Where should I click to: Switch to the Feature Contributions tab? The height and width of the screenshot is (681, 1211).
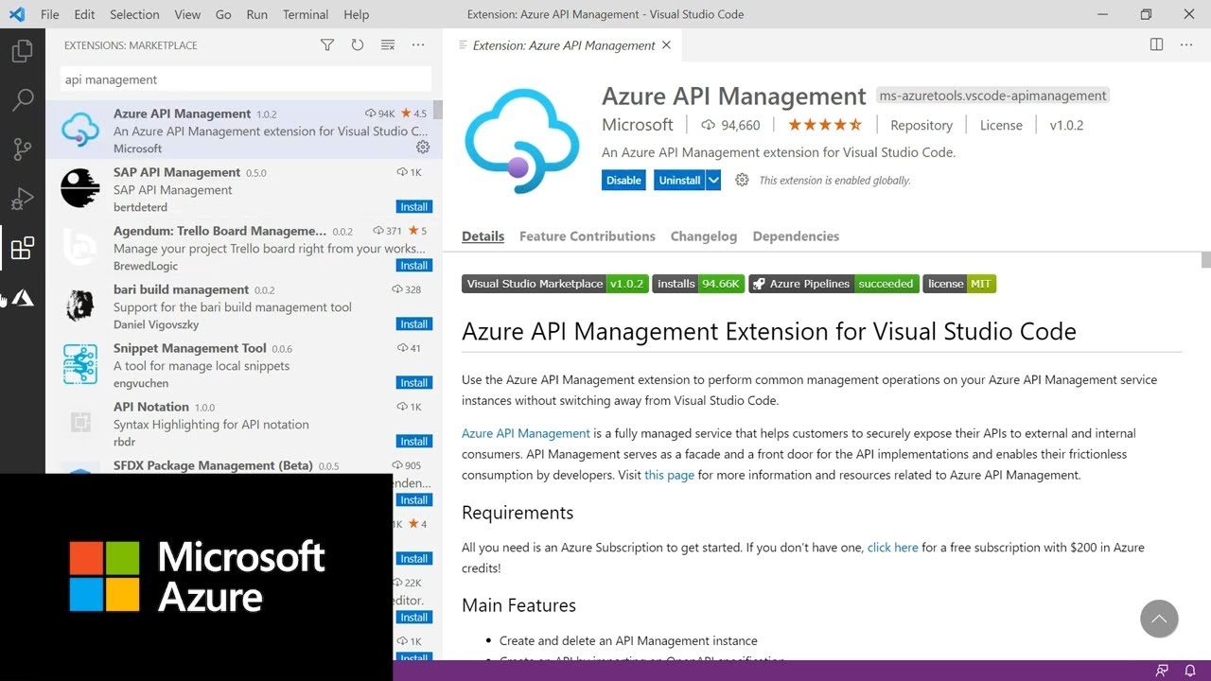coord(588,236)
